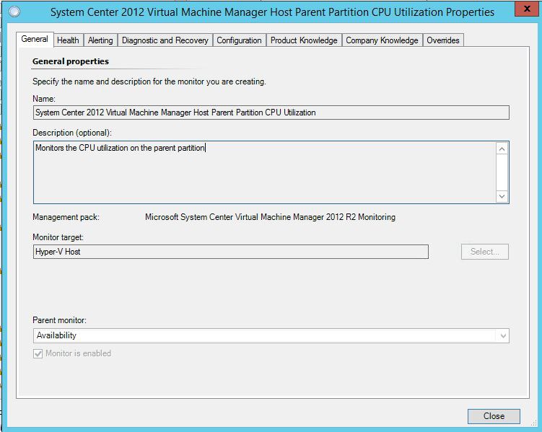
Task: Go to the Configuration tab
Action: tap(239, 40)
